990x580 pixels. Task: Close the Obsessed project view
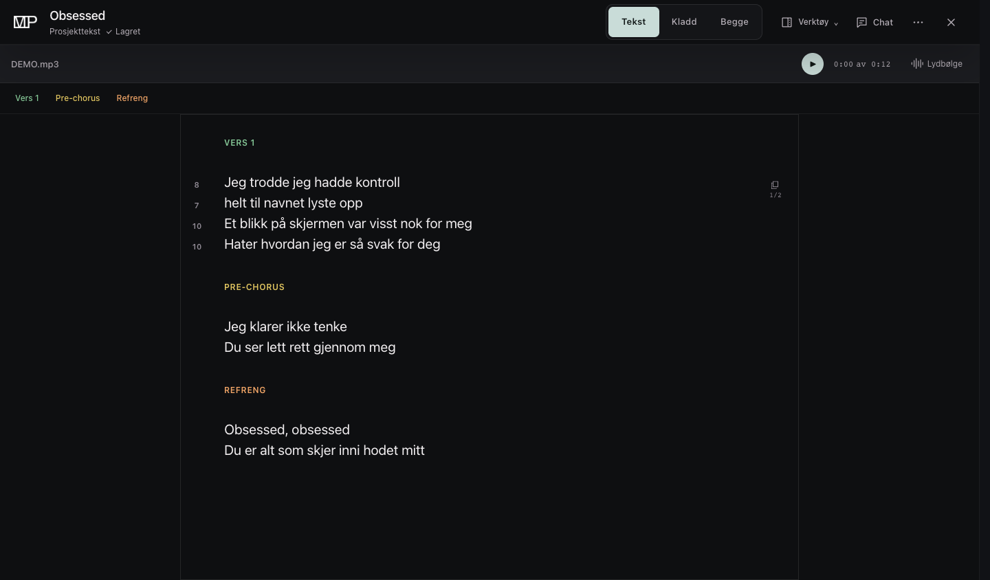(951, 23)
